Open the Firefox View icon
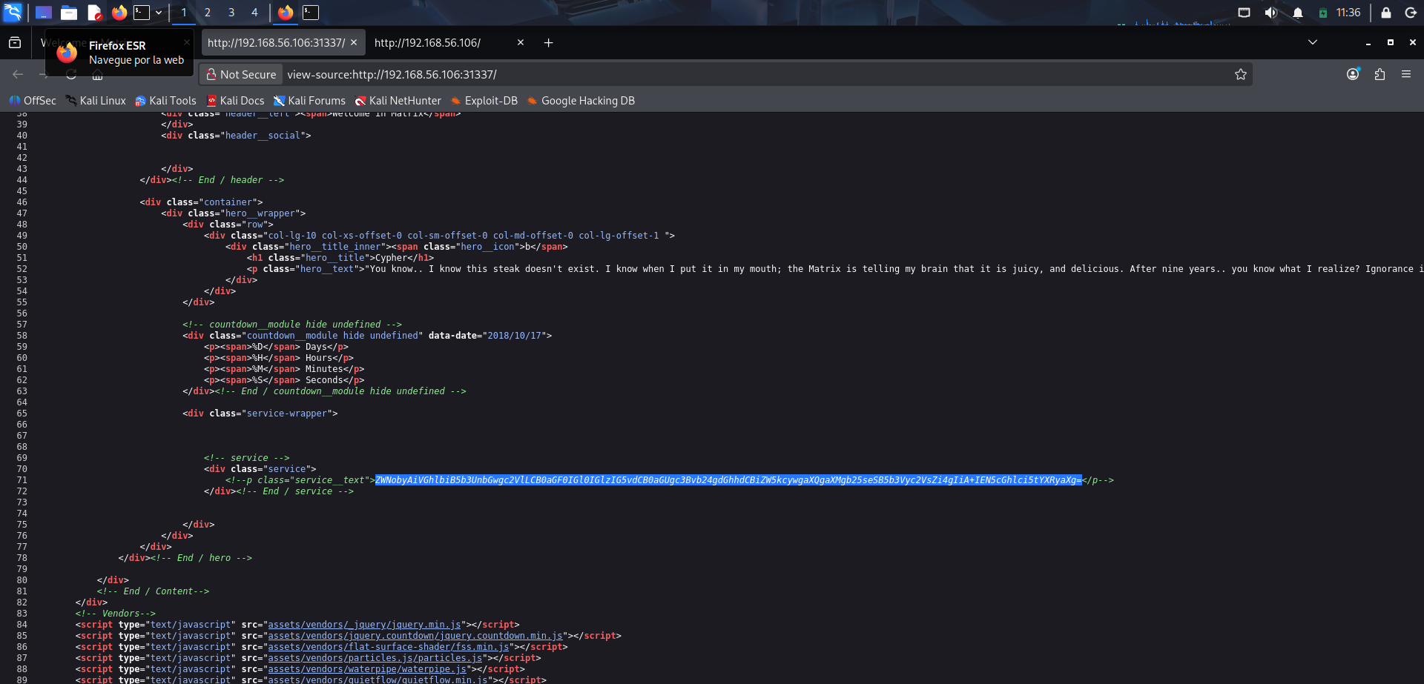The height and width of the screenshot is (684, 1424). tap(15, 43)
